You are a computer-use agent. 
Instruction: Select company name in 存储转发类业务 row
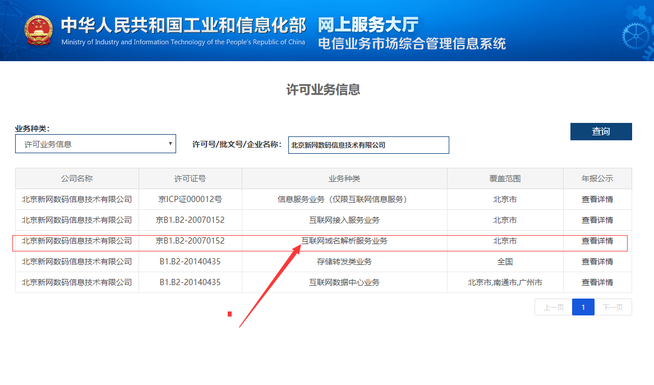pyautogui.click(x=77, y=262)
